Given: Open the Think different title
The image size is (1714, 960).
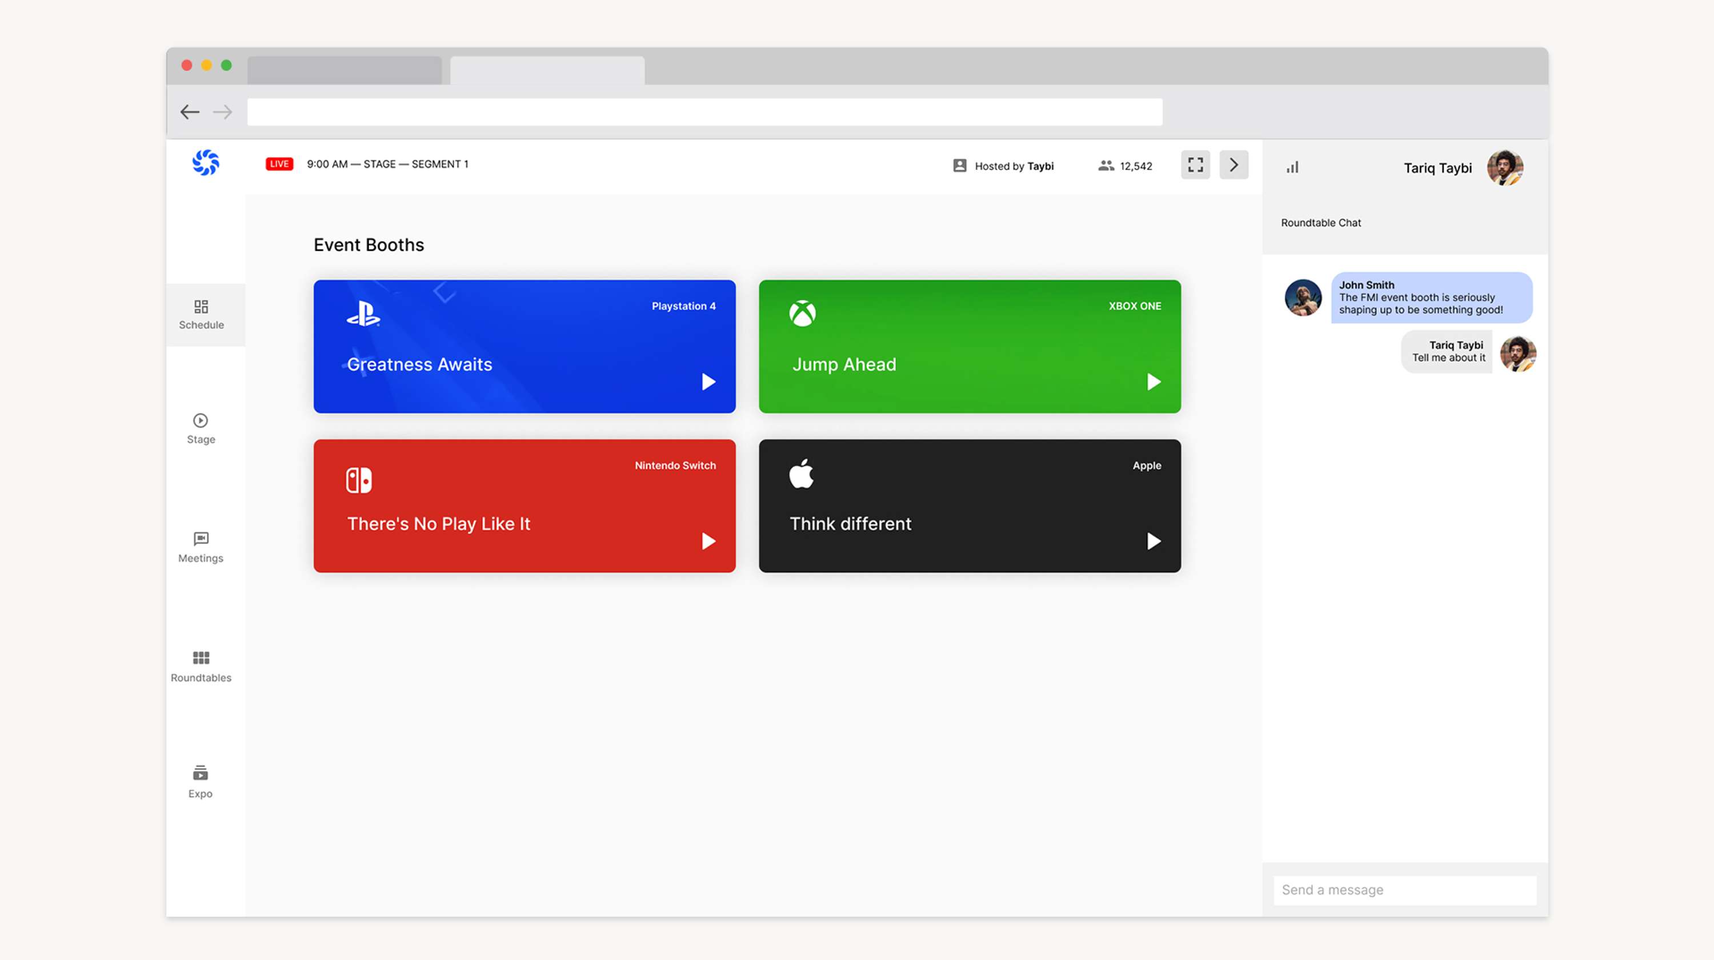Looking at the screenshot, I should 850,524.
